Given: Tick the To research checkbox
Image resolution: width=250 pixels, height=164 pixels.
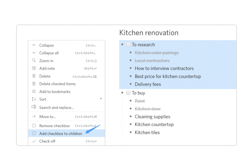Looking at the screenshot, I should click(x=128, y=45).
